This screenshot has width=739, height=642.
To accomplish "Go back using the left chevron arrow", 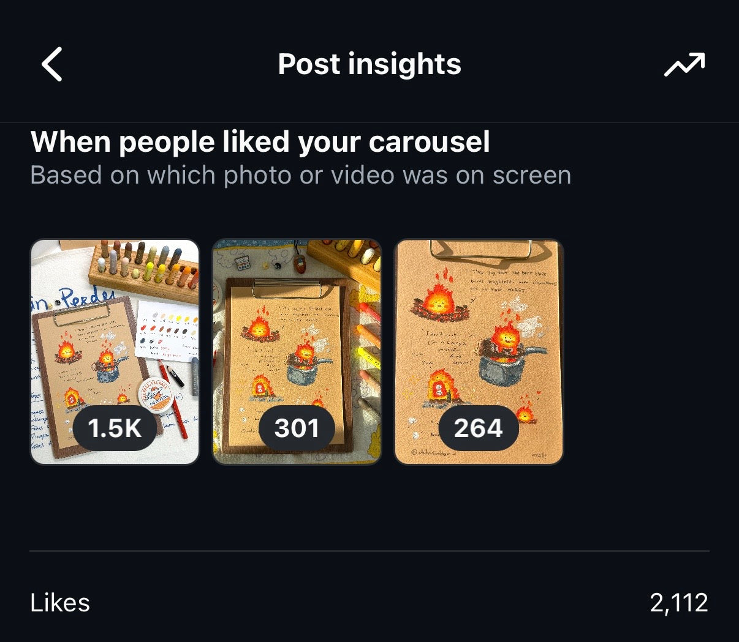I will point(52,64).
